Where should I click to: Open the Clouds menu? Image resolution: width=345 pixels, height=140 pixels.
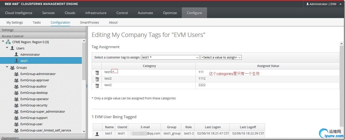[70, 13]
